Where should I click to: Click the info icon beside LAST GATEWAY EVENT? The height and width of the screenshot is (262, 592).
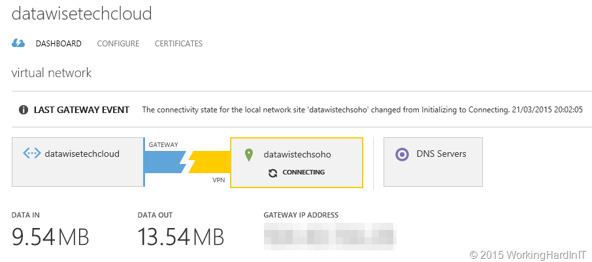coord(24,110)
